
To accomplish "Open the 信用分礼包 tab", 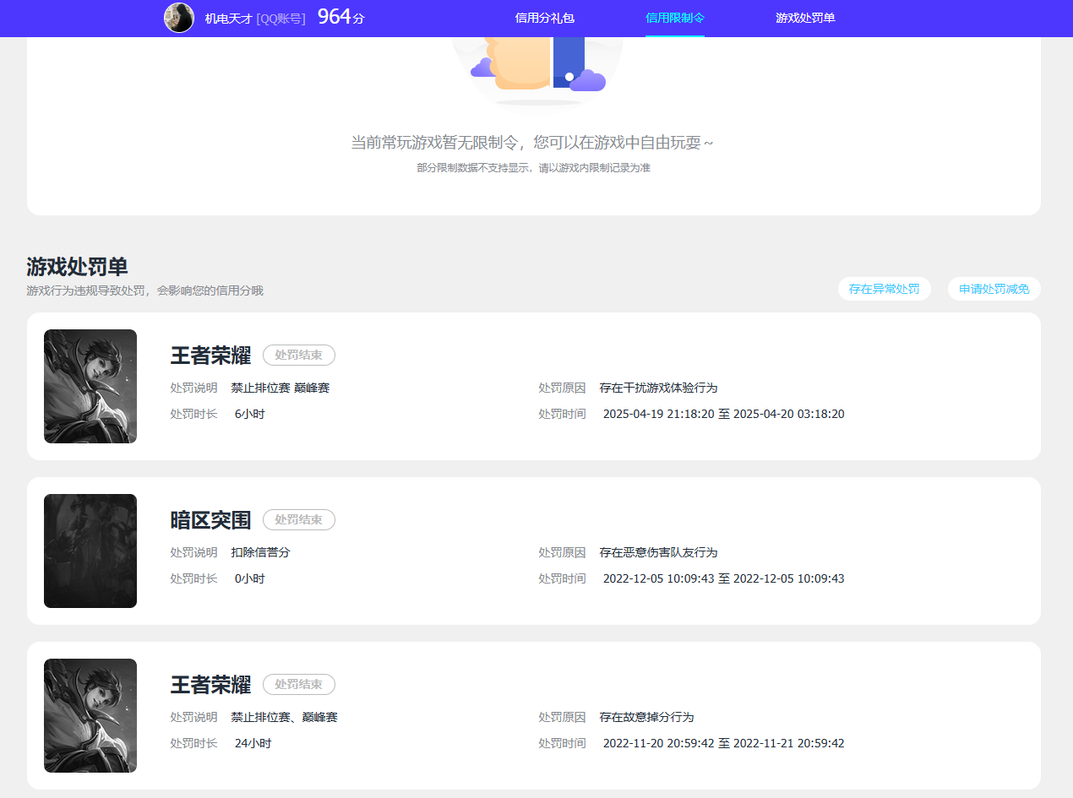I will 545,18.
